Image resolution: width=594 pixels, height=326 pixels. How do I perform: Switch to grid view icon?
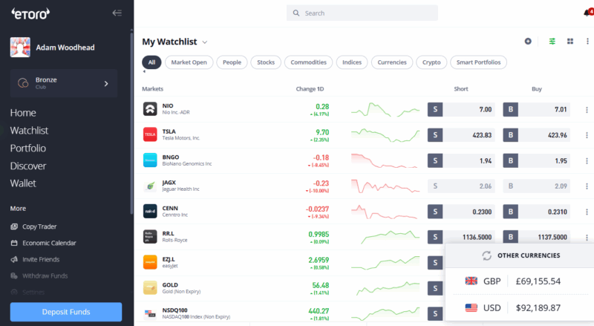pos(570,42)
